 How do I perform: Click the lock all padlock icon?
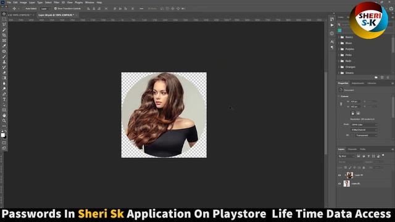[x=364, y=167]
